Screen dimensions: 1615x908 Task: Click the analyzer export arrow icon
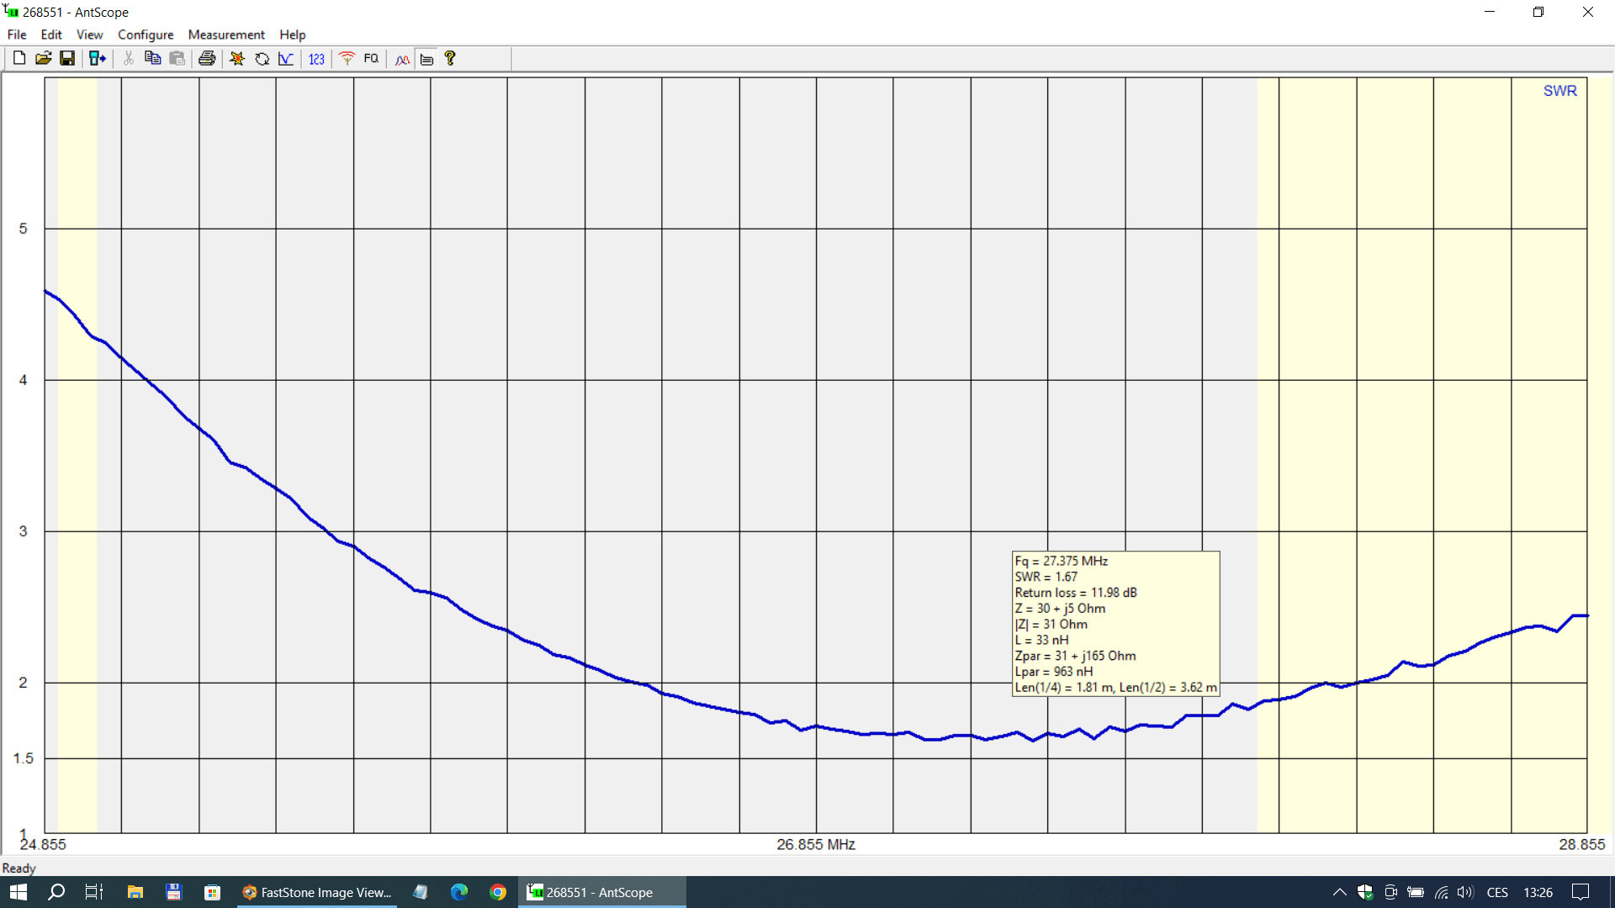[98, 59]
